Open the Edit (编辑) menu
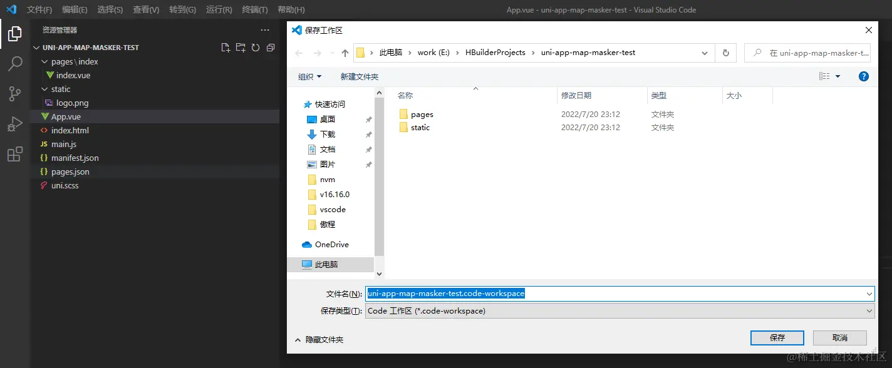The width and height of the screenshot is (892, 368). [75, 9]
